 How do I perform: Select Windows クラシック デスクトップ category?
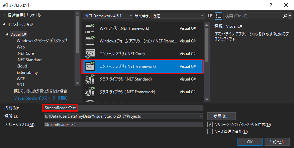pyautogui.click(x=42, y=41)
